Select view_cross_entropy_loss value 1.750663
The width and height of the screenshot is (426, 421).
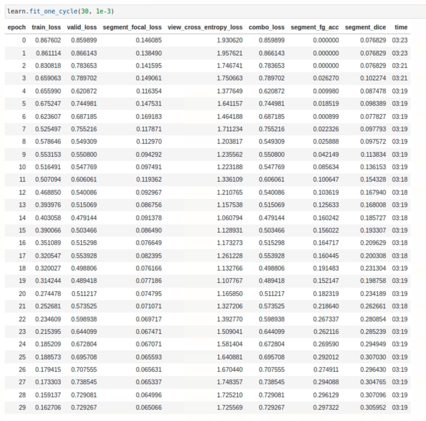click(x=230, y=78)
